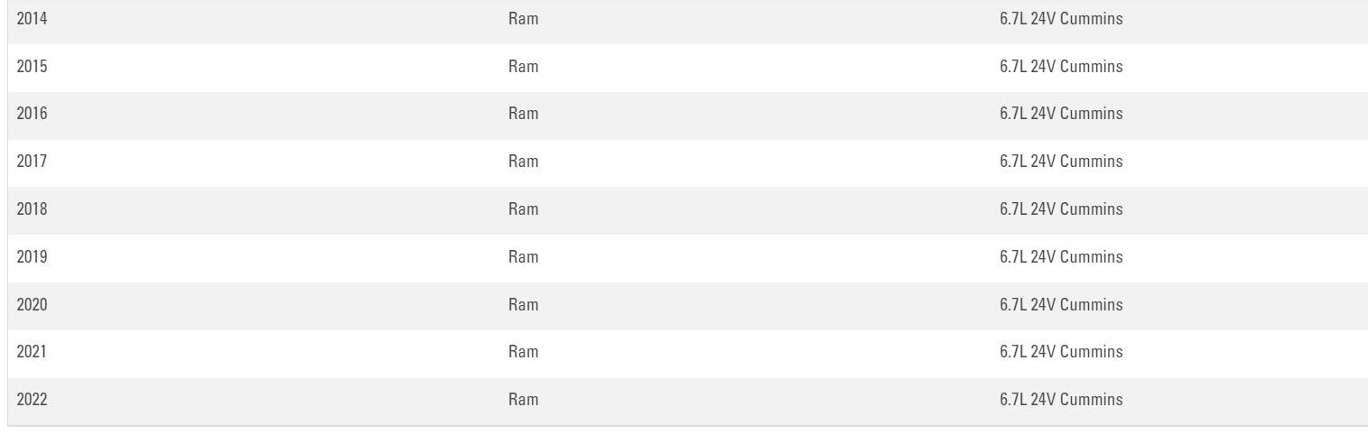Select Ram make in the 2016 row

tap(523, 114)
